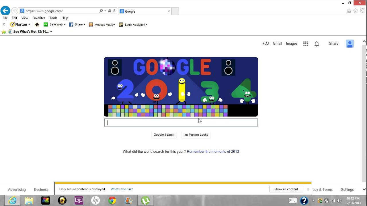Click the security lock icon in address bar
This screenshot has height=206, width=367.
[x=110, y=11]
